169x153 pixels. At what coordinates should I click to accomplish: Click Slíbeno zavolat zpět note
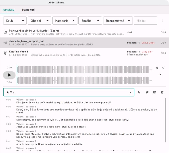(x=138, y=55)
